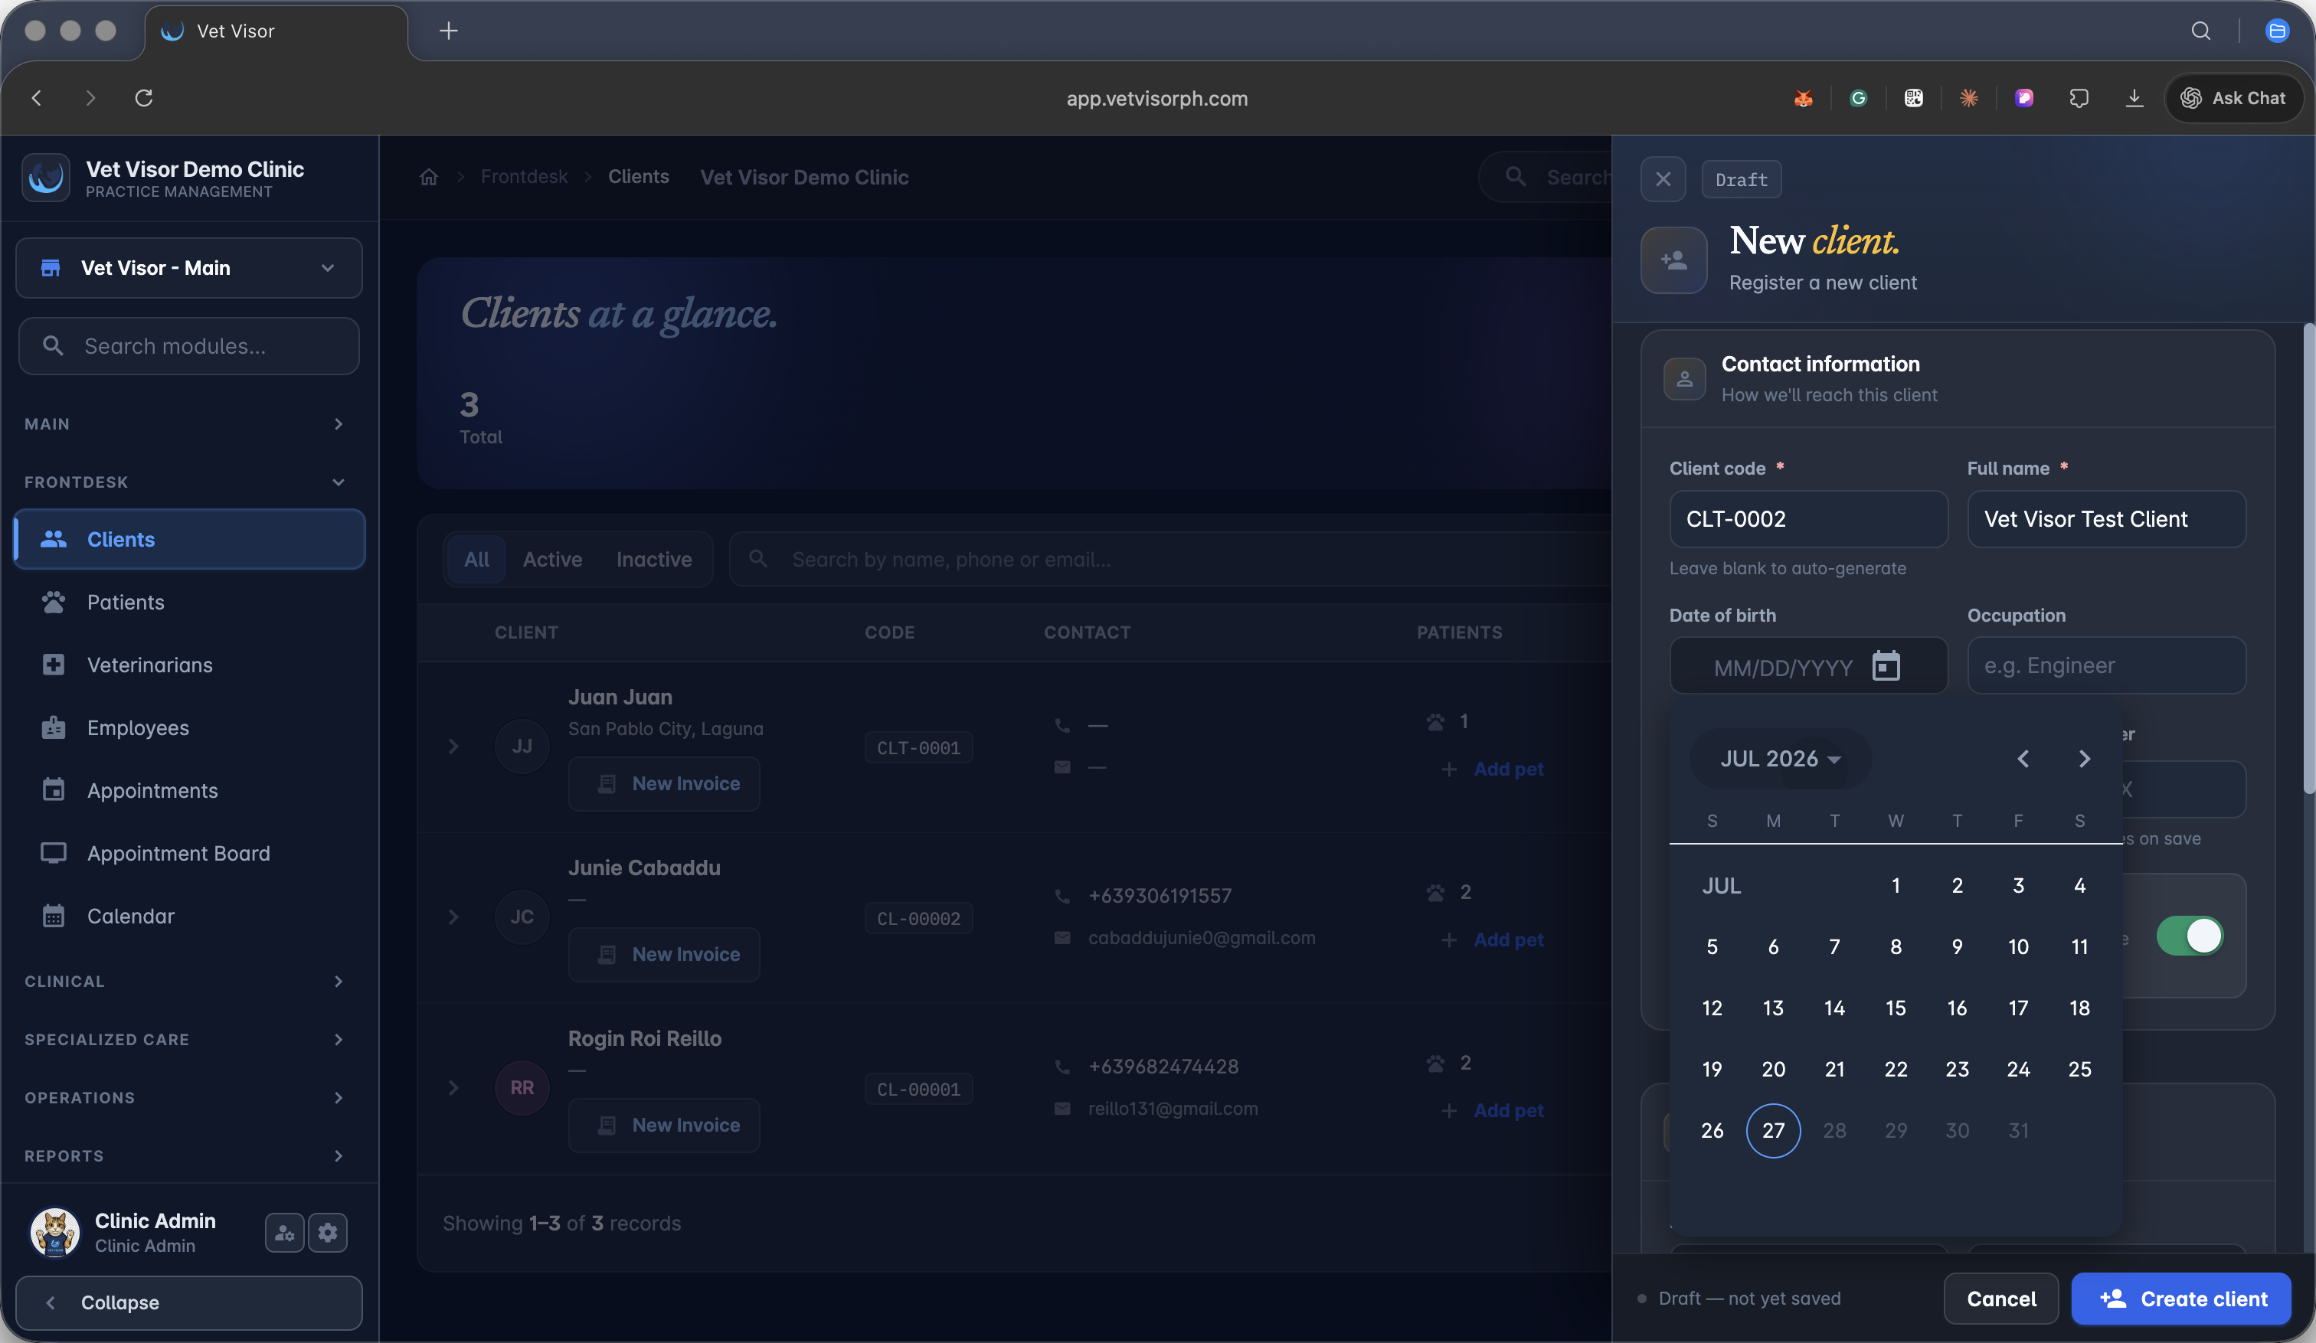Viewport: 2316px width, 1343px height.
Task: Open Appointment Board in the sidebar
Action: (x=189, y=854)
